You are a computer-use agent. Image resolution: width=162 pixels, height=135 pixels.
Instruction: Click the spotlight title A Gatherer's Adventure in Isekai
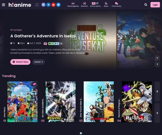(43, 36)
